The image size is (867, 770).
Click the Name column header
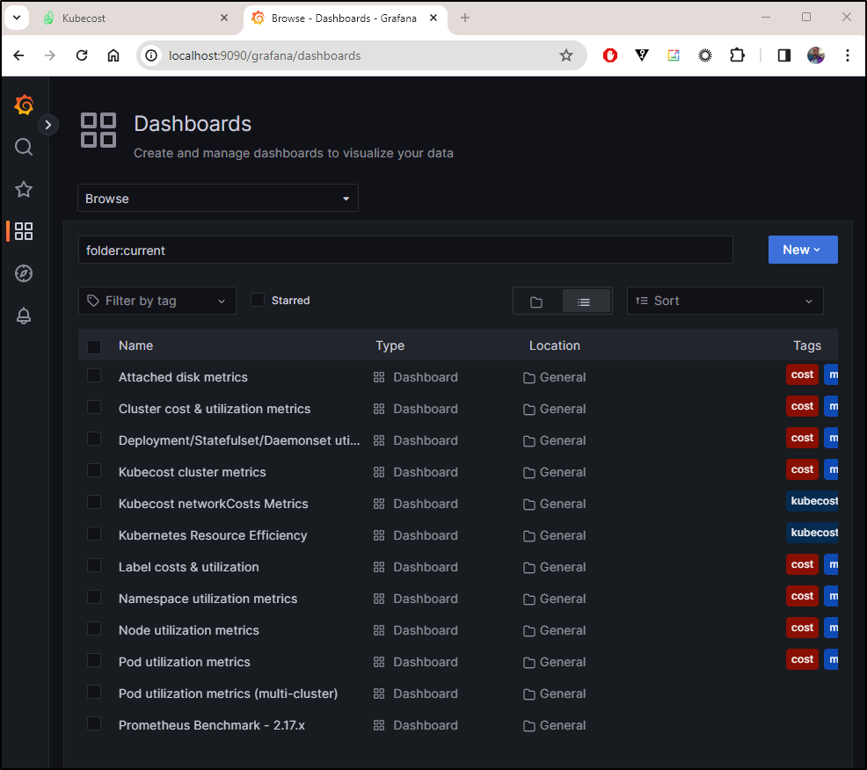(136, 345)
